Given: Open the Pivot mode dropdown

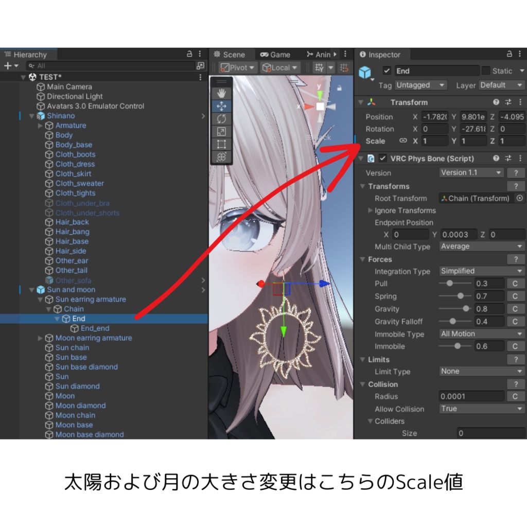Looking at the screenshot, I should coord(238,67).
